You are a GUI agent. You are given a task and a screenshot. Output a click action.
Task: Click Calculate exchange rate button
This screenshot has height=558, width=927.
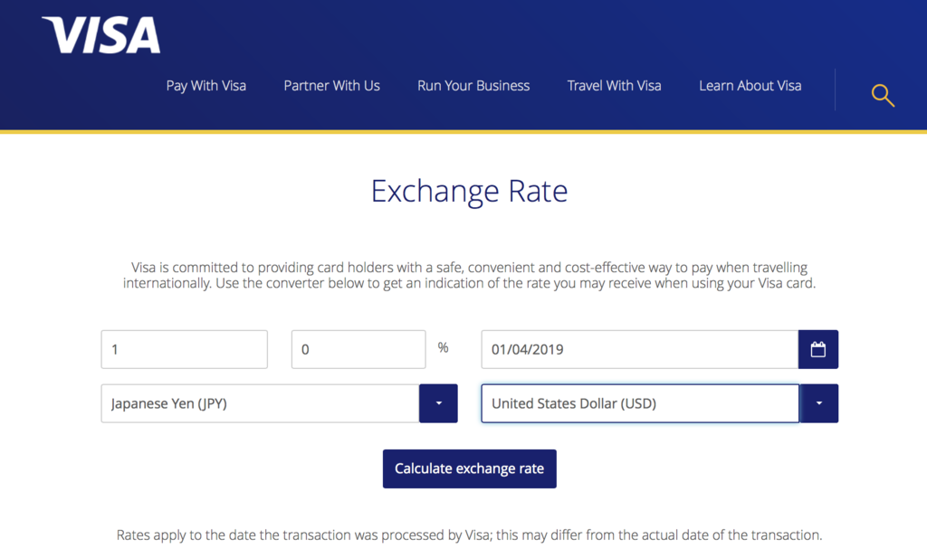pyautogui.click(x=470, y=468)
